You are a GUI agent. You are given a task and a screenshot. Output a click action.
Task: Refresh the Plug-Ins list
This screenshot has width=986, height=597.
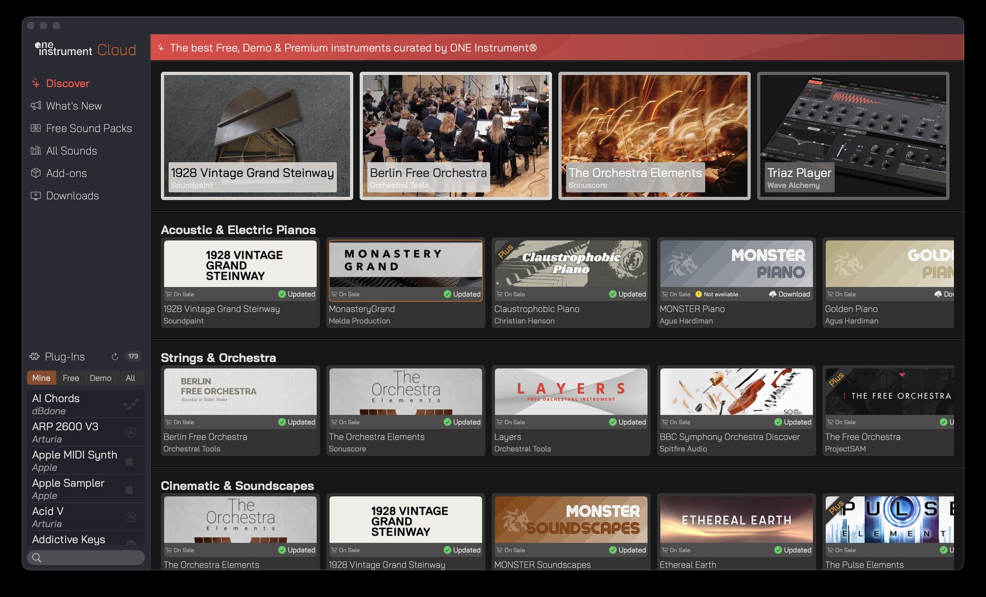(115, 356)
